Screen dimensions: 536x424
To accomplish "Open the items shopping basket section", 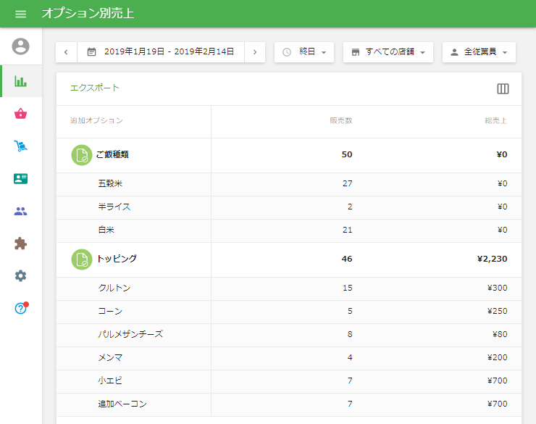I will (21, 114).
